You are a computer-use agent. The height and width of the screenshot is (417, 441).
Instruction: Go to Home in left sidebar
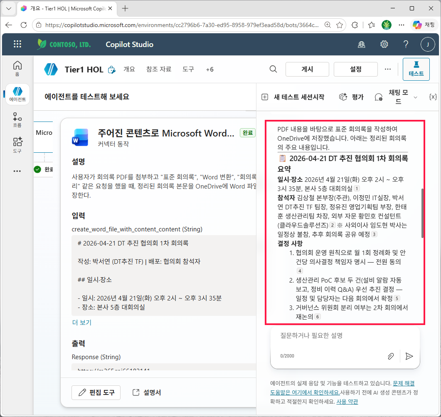[17, 68]
